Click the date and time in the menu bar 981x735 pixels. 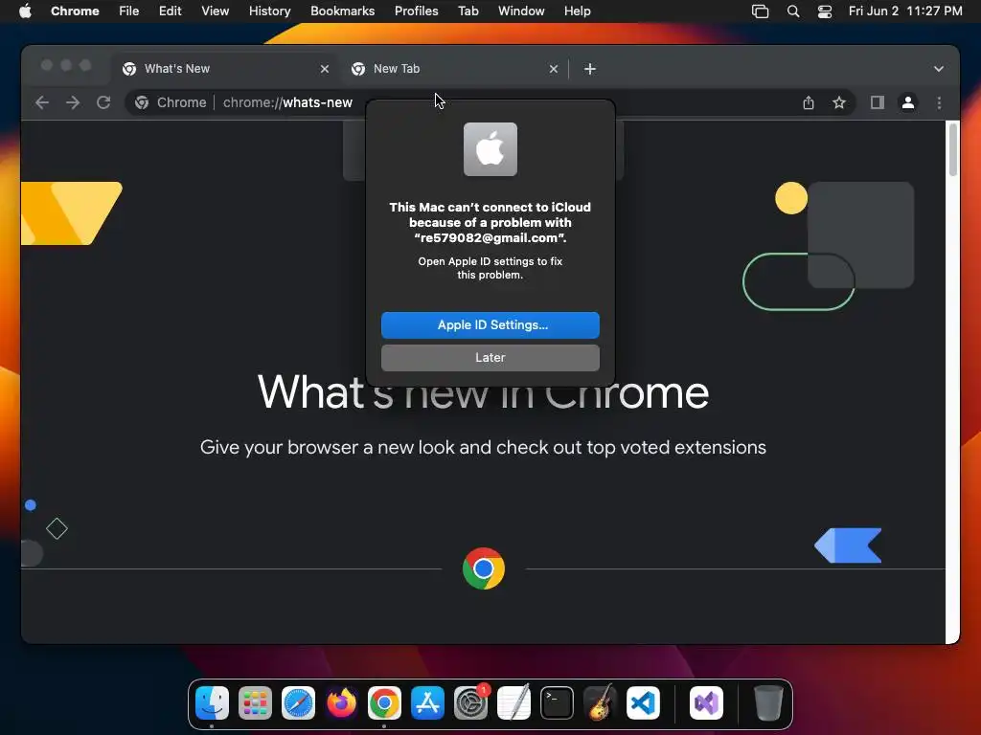[x=905, y=11]
